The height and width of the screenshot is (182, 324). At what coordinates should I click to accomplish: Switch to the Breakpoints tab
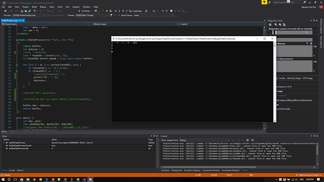coord(177,170)
